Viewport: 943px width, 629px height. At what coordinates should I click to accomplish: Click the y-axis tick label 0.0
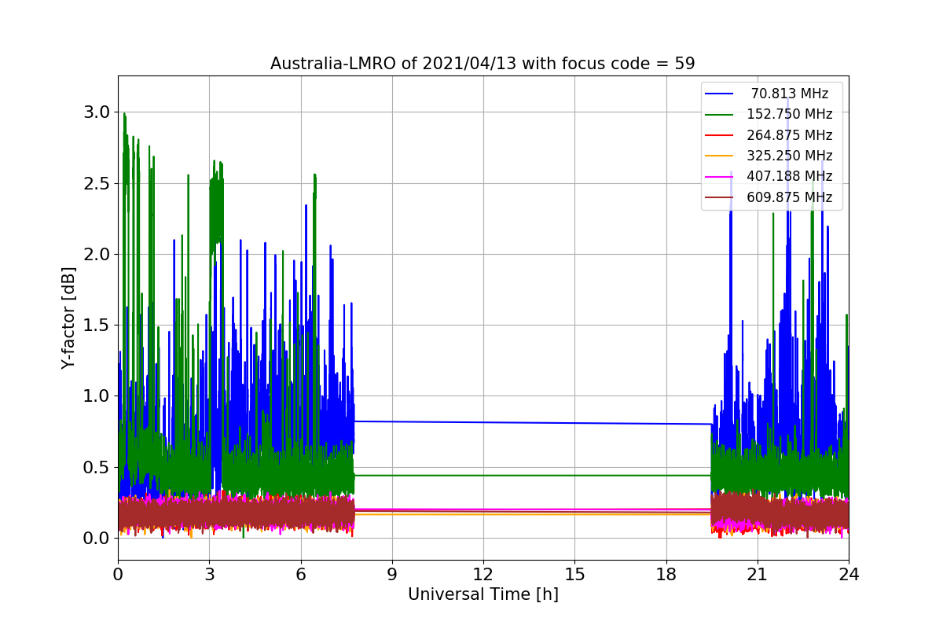[97, 539]
